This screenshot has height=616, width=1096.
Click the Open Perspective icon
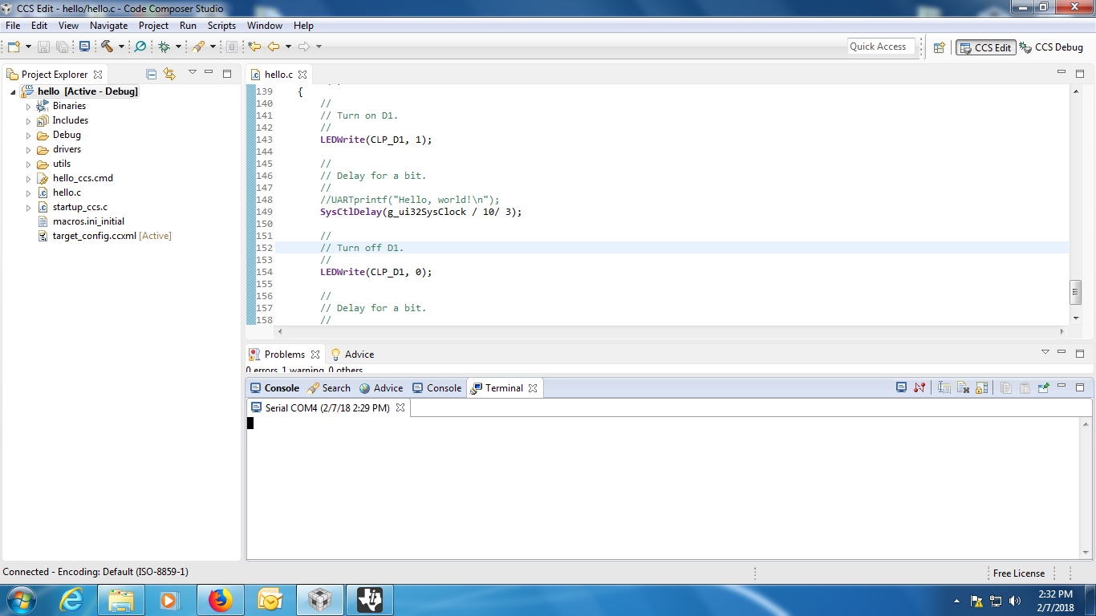click(x=940, y=47)
